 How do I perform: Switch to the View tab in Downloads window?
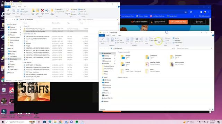(x=25, y=7)
